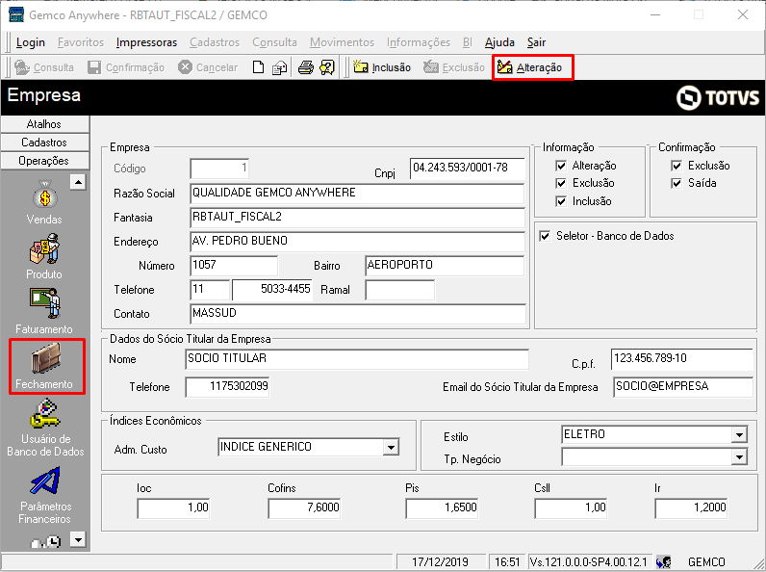This screenshot has width=766, height=572.
Task: Click the Ir value field
Action: (x=691, y=507)
